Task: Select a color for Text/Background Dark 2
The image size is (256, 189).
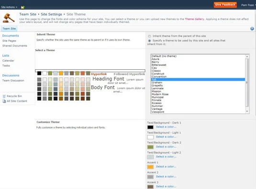Action: 166,147
